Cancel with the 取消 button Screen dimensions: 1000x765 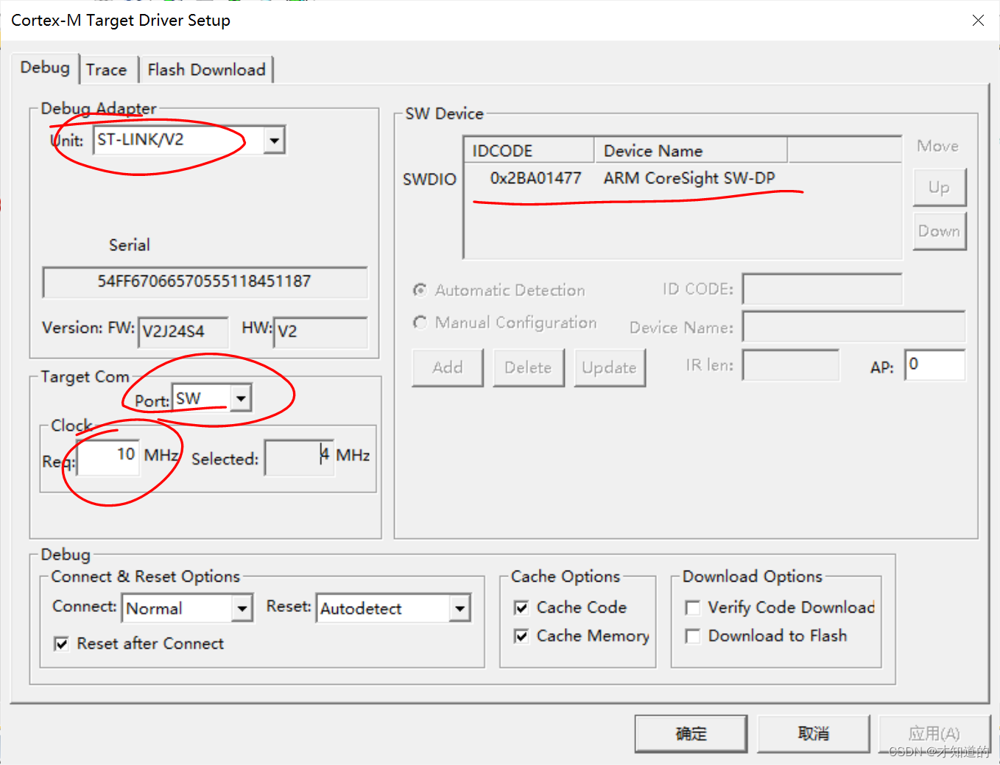tap(813, 733)
